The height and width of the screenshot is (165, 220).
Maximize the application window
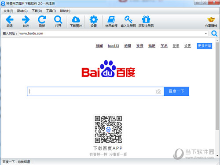tap(205, 3)
